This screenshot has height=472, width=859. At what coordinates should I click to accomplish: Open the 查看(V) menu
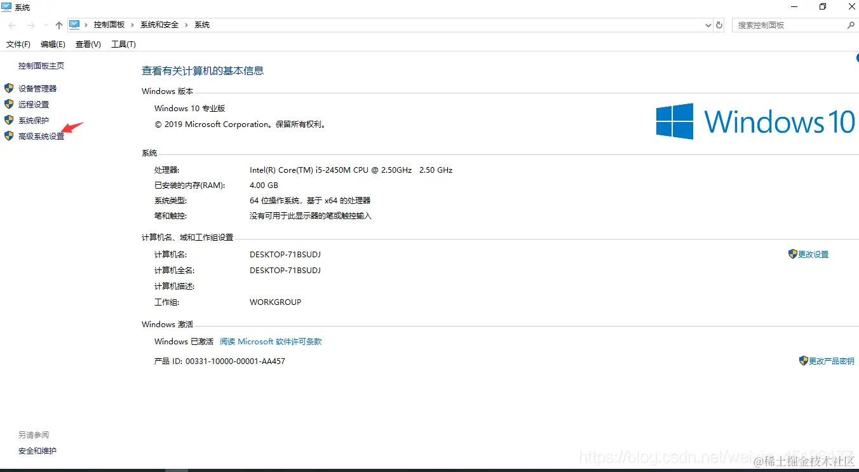88,44
